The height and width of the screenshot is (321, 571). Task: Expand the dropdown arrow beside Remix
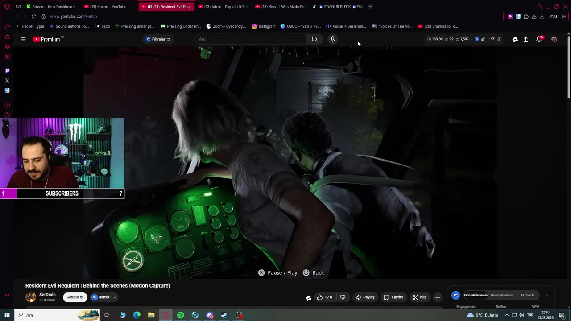pyautogui.click(x=115, y=297)
